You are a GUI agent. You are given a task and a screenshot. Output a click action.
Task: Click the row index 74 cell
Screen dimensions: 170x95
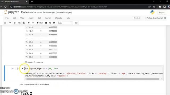pos(27,57)
